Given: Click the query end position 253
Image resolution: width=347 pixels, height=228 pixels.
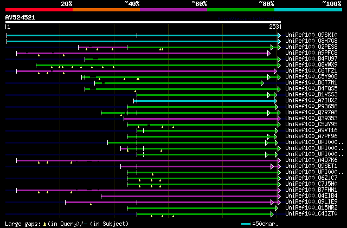Looking at the screenshot, I should point(274,27).
